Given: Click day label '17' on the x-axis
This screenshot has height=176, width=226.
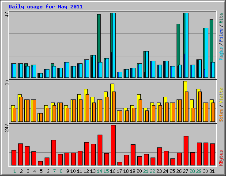Looking at the screenshot, I should click(x=119, y=171).
